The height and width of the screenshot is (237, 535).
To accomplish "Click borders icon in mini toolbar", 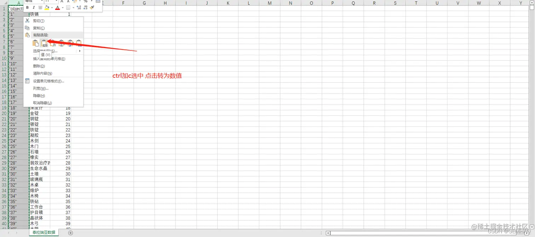I will 68,7.
